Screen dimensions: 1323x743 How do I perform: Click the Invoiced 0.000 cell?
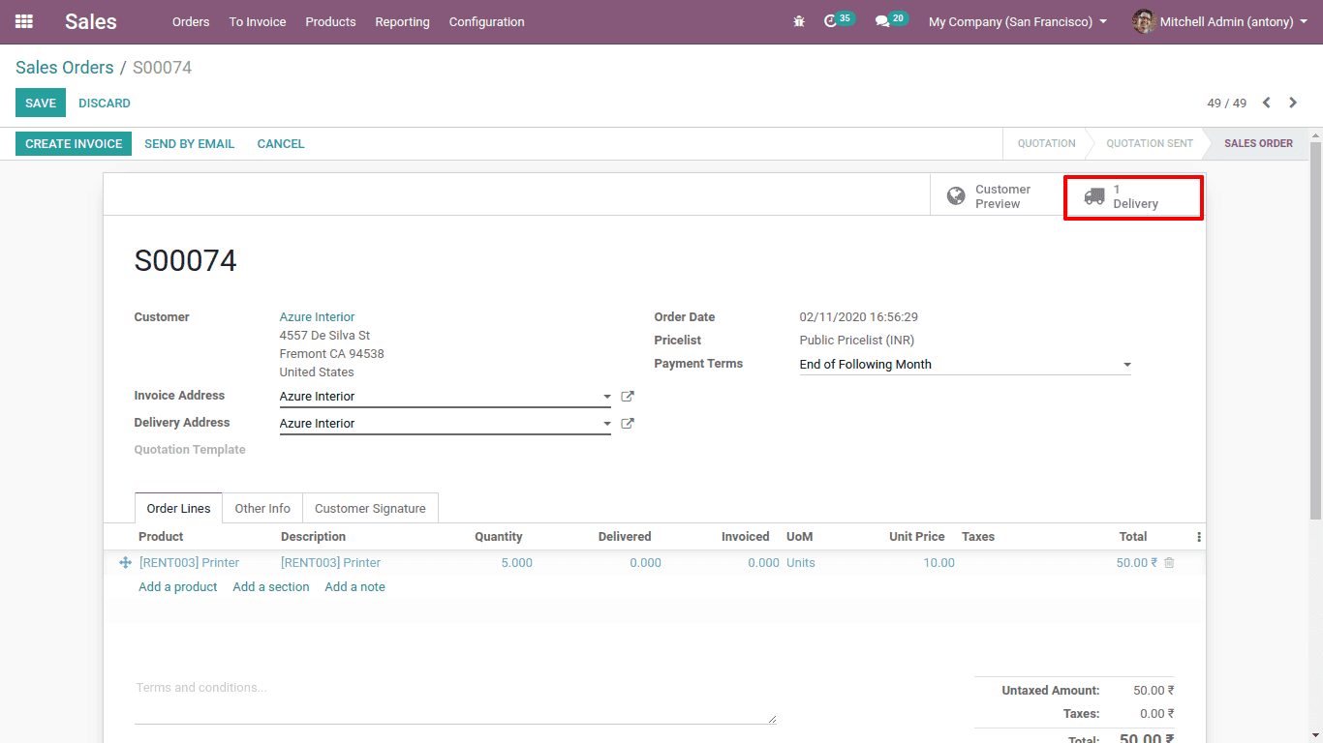pos(763,563)
